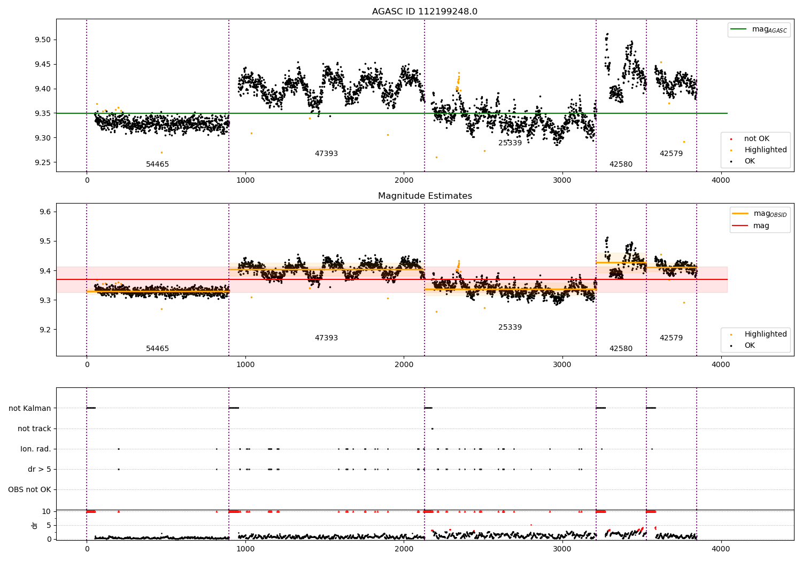This screenshot has height=561, width=802.
Task: Click the 9.2 tick on Magnitude Estimates axis
Action: [44, 330]
